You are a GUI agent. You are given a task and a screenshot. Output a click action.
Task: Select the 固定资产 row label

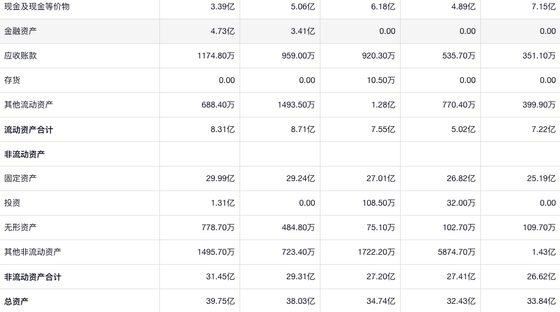[21, 179]
